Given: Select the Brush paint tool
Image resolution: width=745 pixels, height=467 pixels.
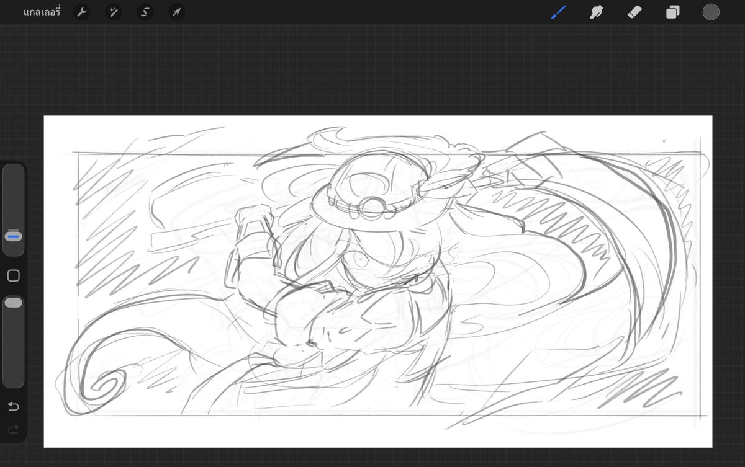Looking at the screenshot, I should click(558, 12).
